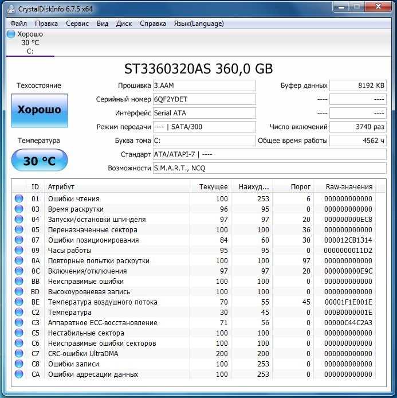The image size is (397, 398).
Task: Click the Техсостояние label
Action: 39,85
